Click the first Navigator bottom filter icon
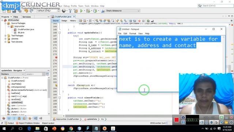This screenshot has height=132, width=234. pyautogui.click(x=4, y=118)
